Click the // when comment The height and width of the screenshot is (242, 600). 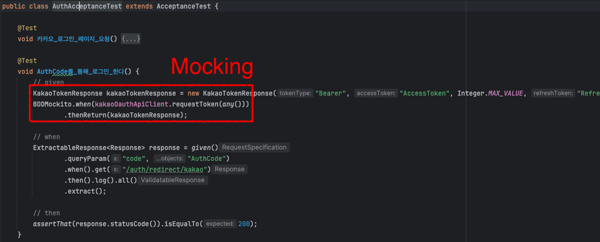pos(46,137)
